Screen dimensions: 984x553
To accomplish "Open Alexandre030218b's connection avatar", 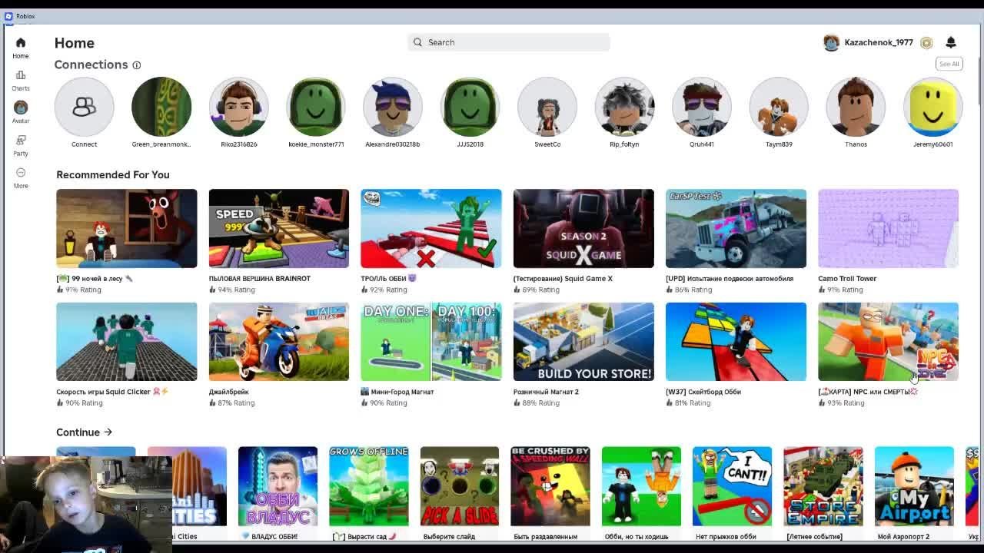I will [393, 107].
